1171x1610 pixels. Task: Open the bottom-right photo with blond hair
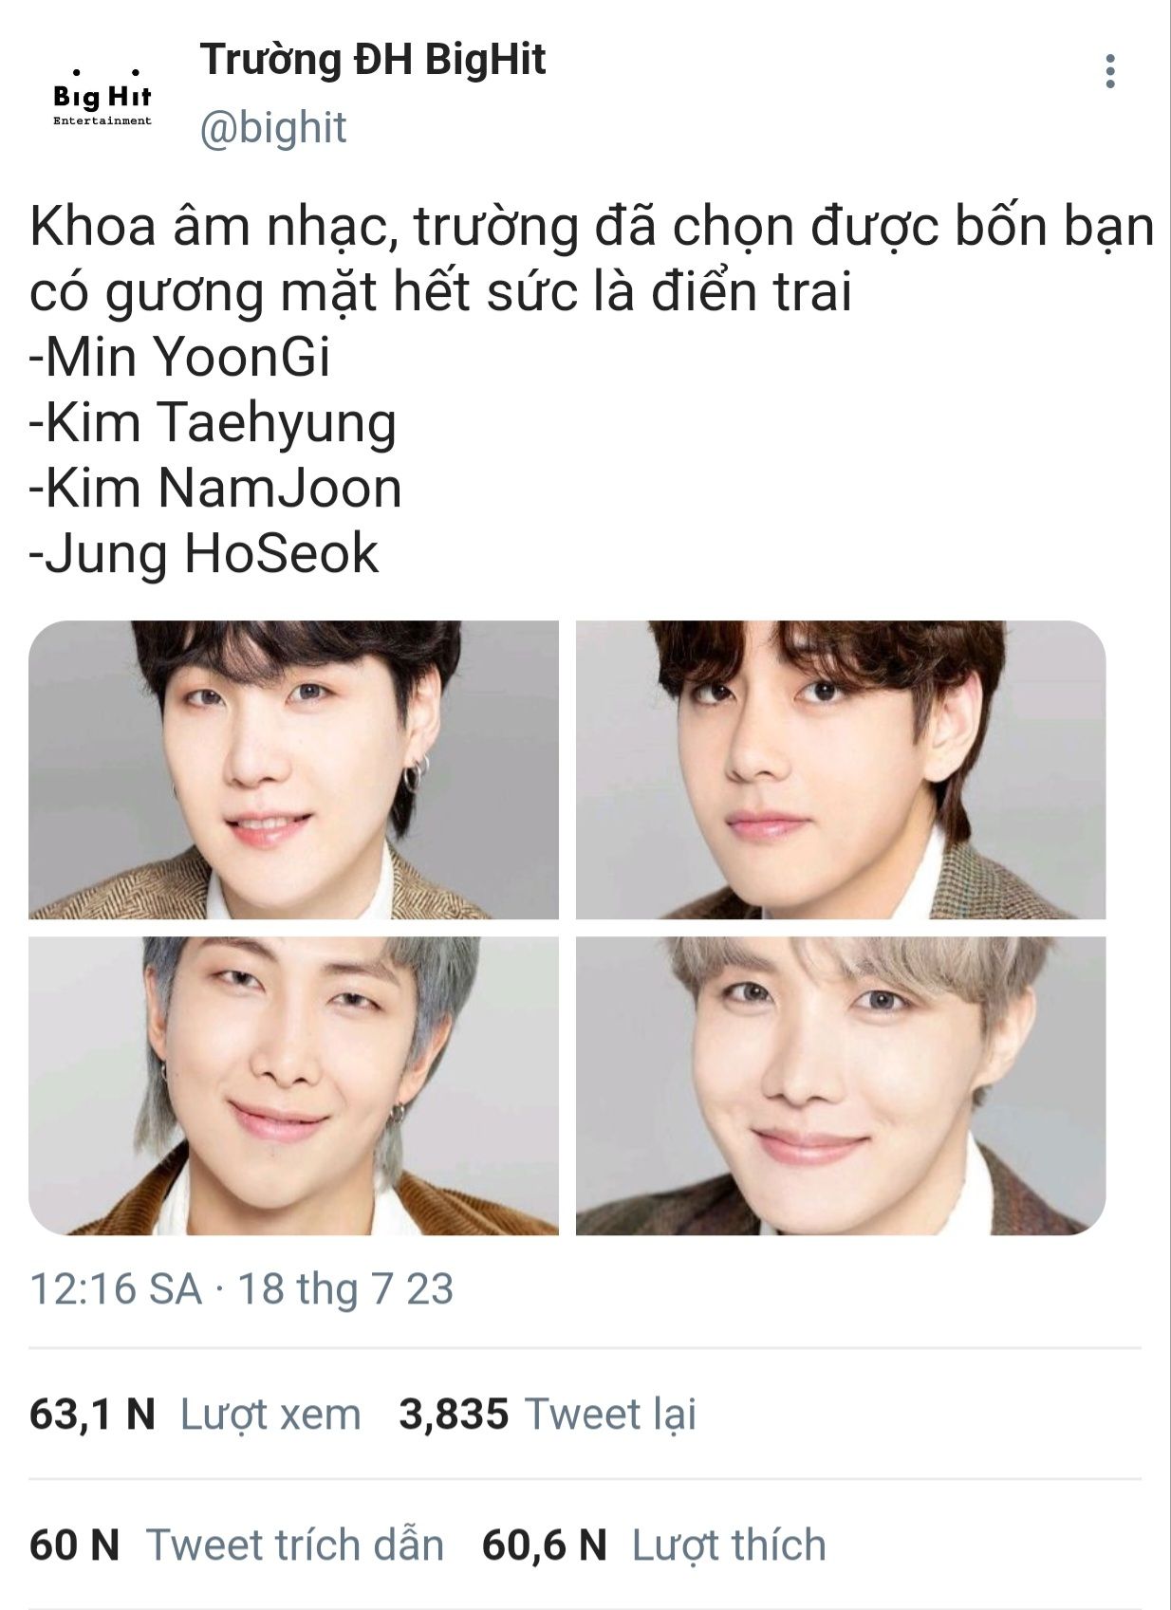pyautogui.click(x=841, y=1085)
